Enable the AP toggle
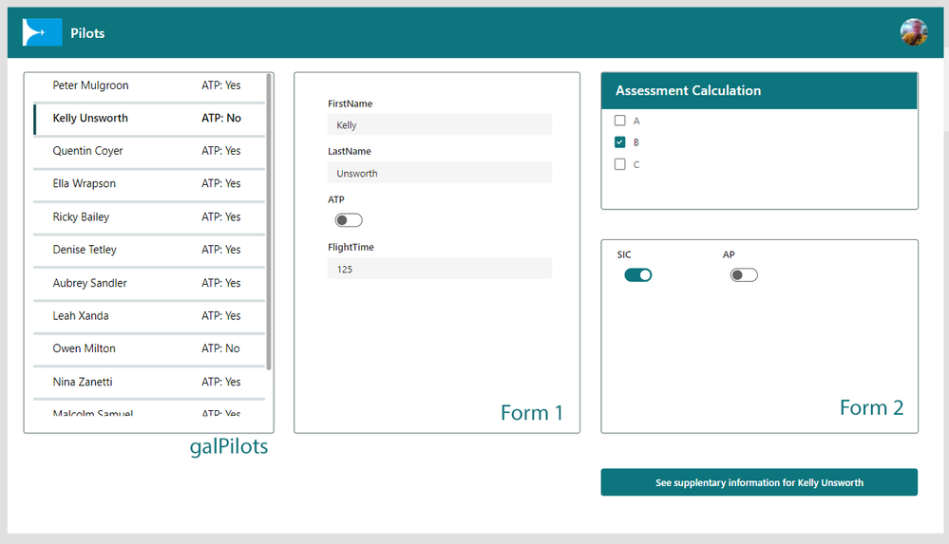 click(x=744, y=275)
